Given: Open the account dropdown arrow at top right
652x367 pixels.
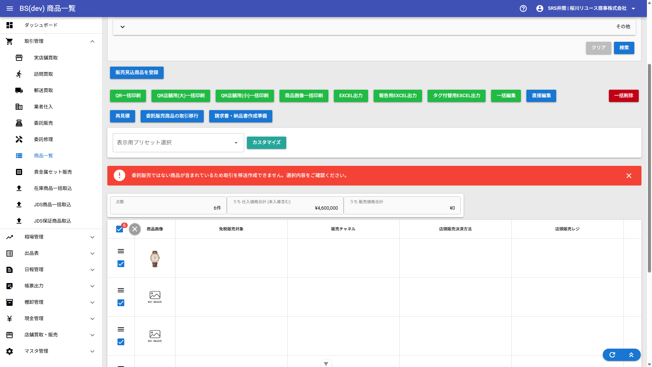Looking at the screenshot, I should pos(633,8).
